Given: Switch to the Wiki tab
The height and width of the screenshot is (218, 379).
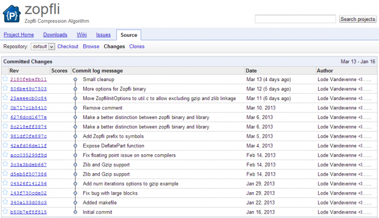Looking at the screenshot, I should pos(82,35).
